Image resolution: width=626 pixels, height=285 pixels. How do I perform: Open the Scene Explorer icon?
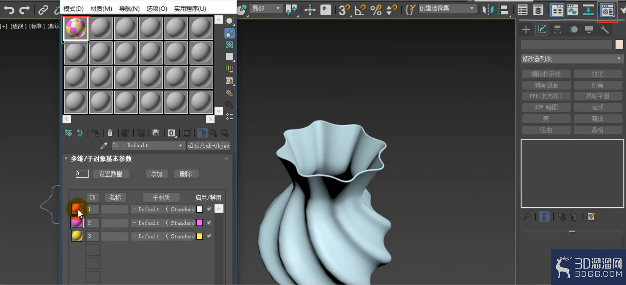coord(523,10)
